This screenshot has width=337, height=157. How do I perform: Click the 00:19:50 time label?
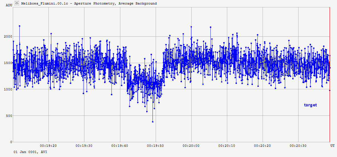click(x=155, y=146)
